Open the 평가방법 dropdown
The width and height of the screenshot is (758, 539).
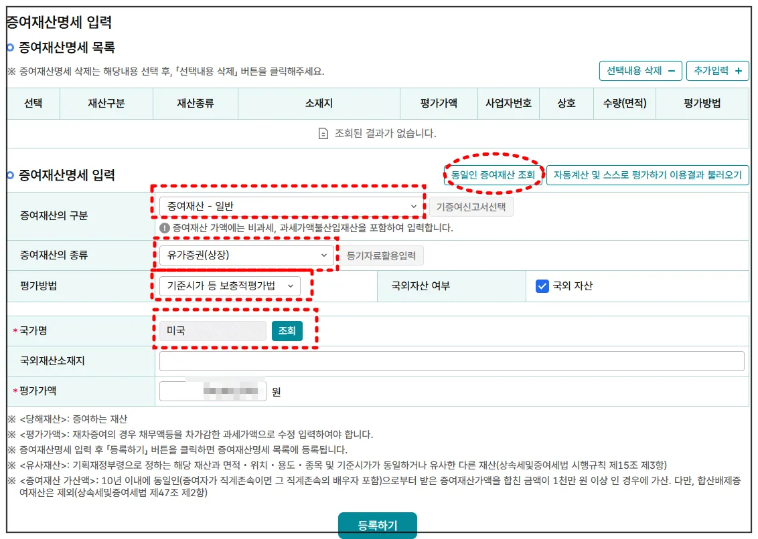[230, 286]
